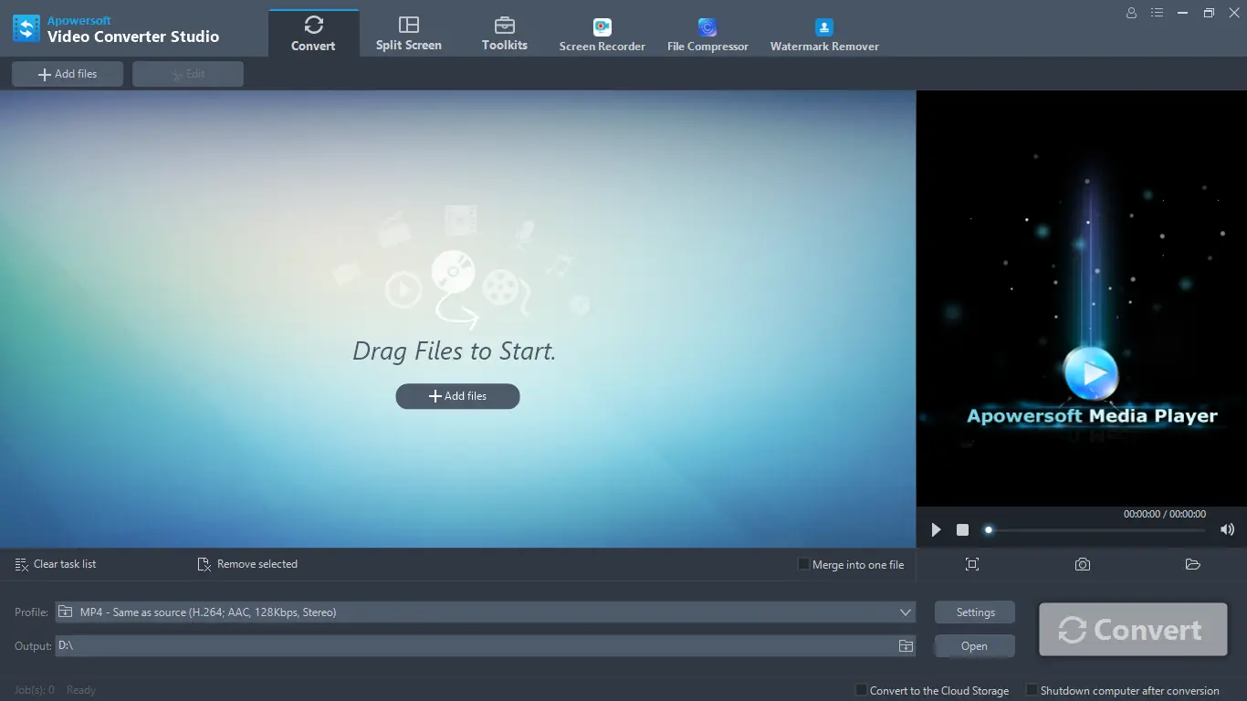Open the menu list icon in title bar
The height and width of the screenshot is (701, 1247).
click(1157, 13)
